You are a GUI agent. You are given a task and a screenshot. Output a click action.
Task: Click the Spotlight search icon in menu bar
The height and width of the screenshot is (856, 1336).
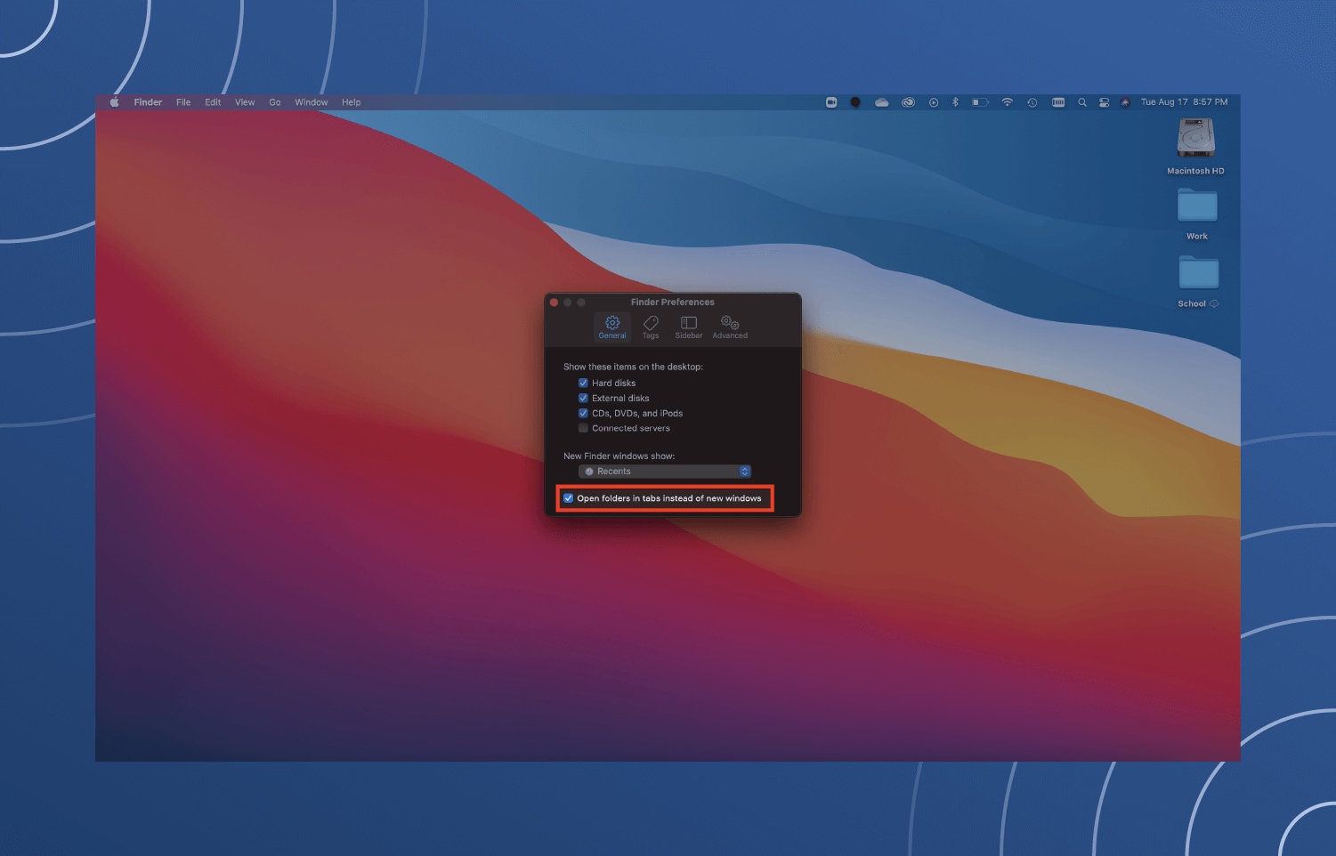[1082, 101]
